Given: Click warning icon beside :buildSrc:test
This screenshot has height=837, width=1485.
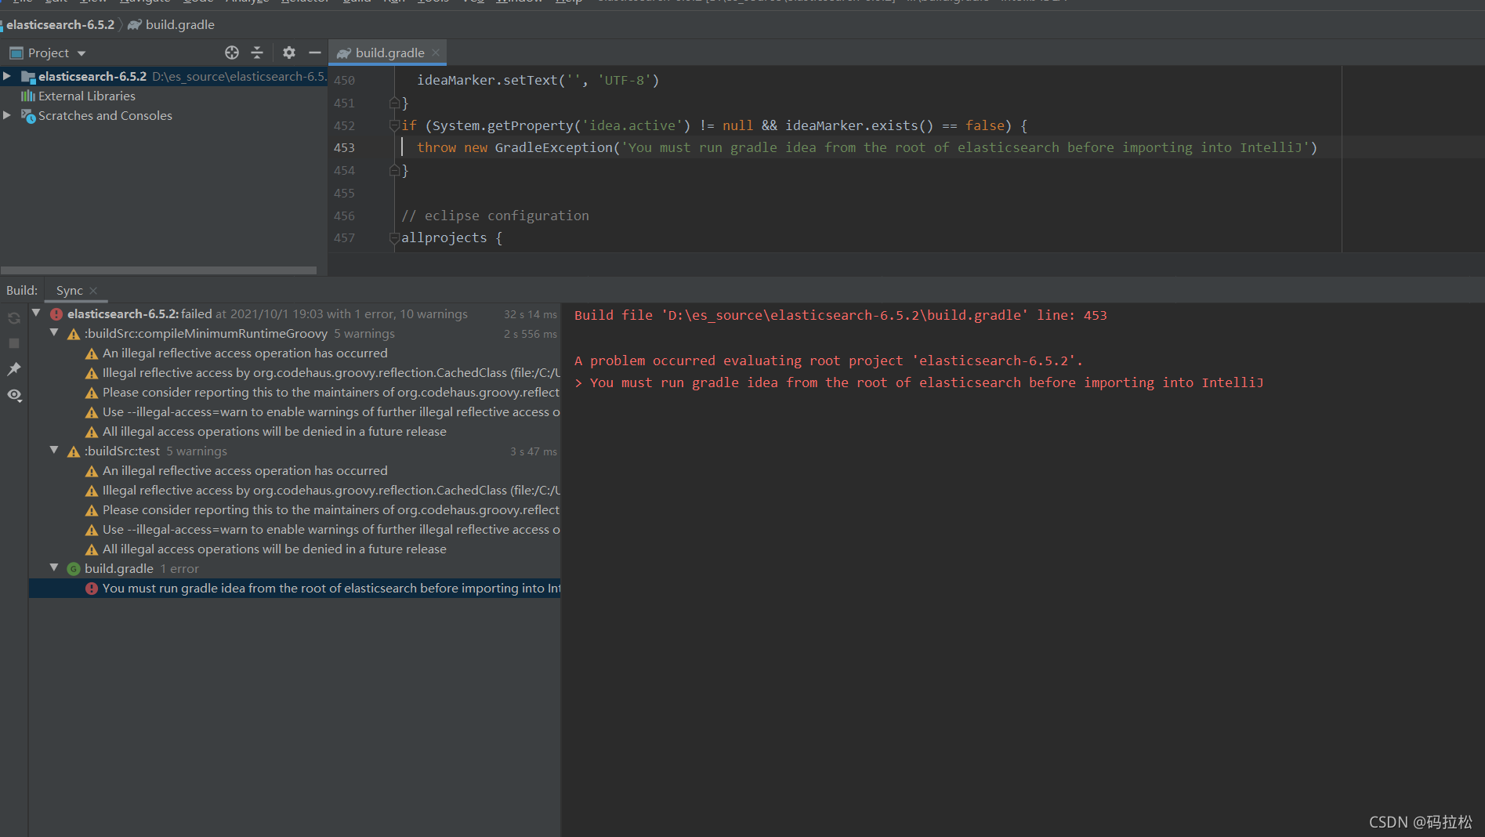Looking at the screenshot, I should click(74, 451).
